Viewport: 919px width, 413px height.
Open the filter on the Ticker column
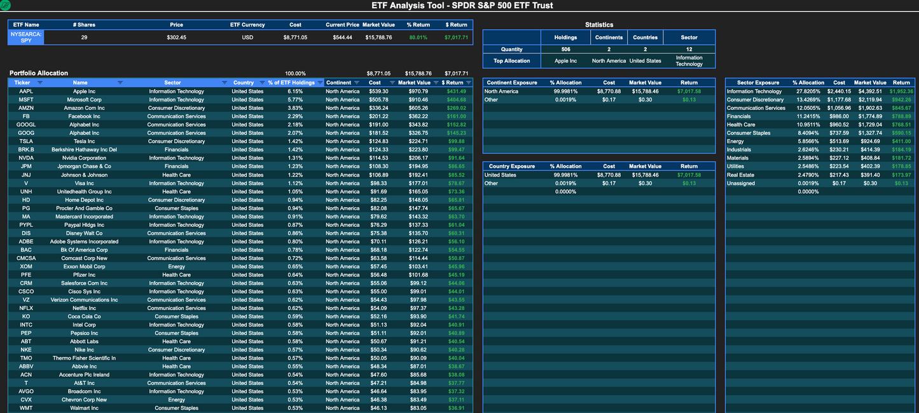pyautogui.click(x=39, y=83)
